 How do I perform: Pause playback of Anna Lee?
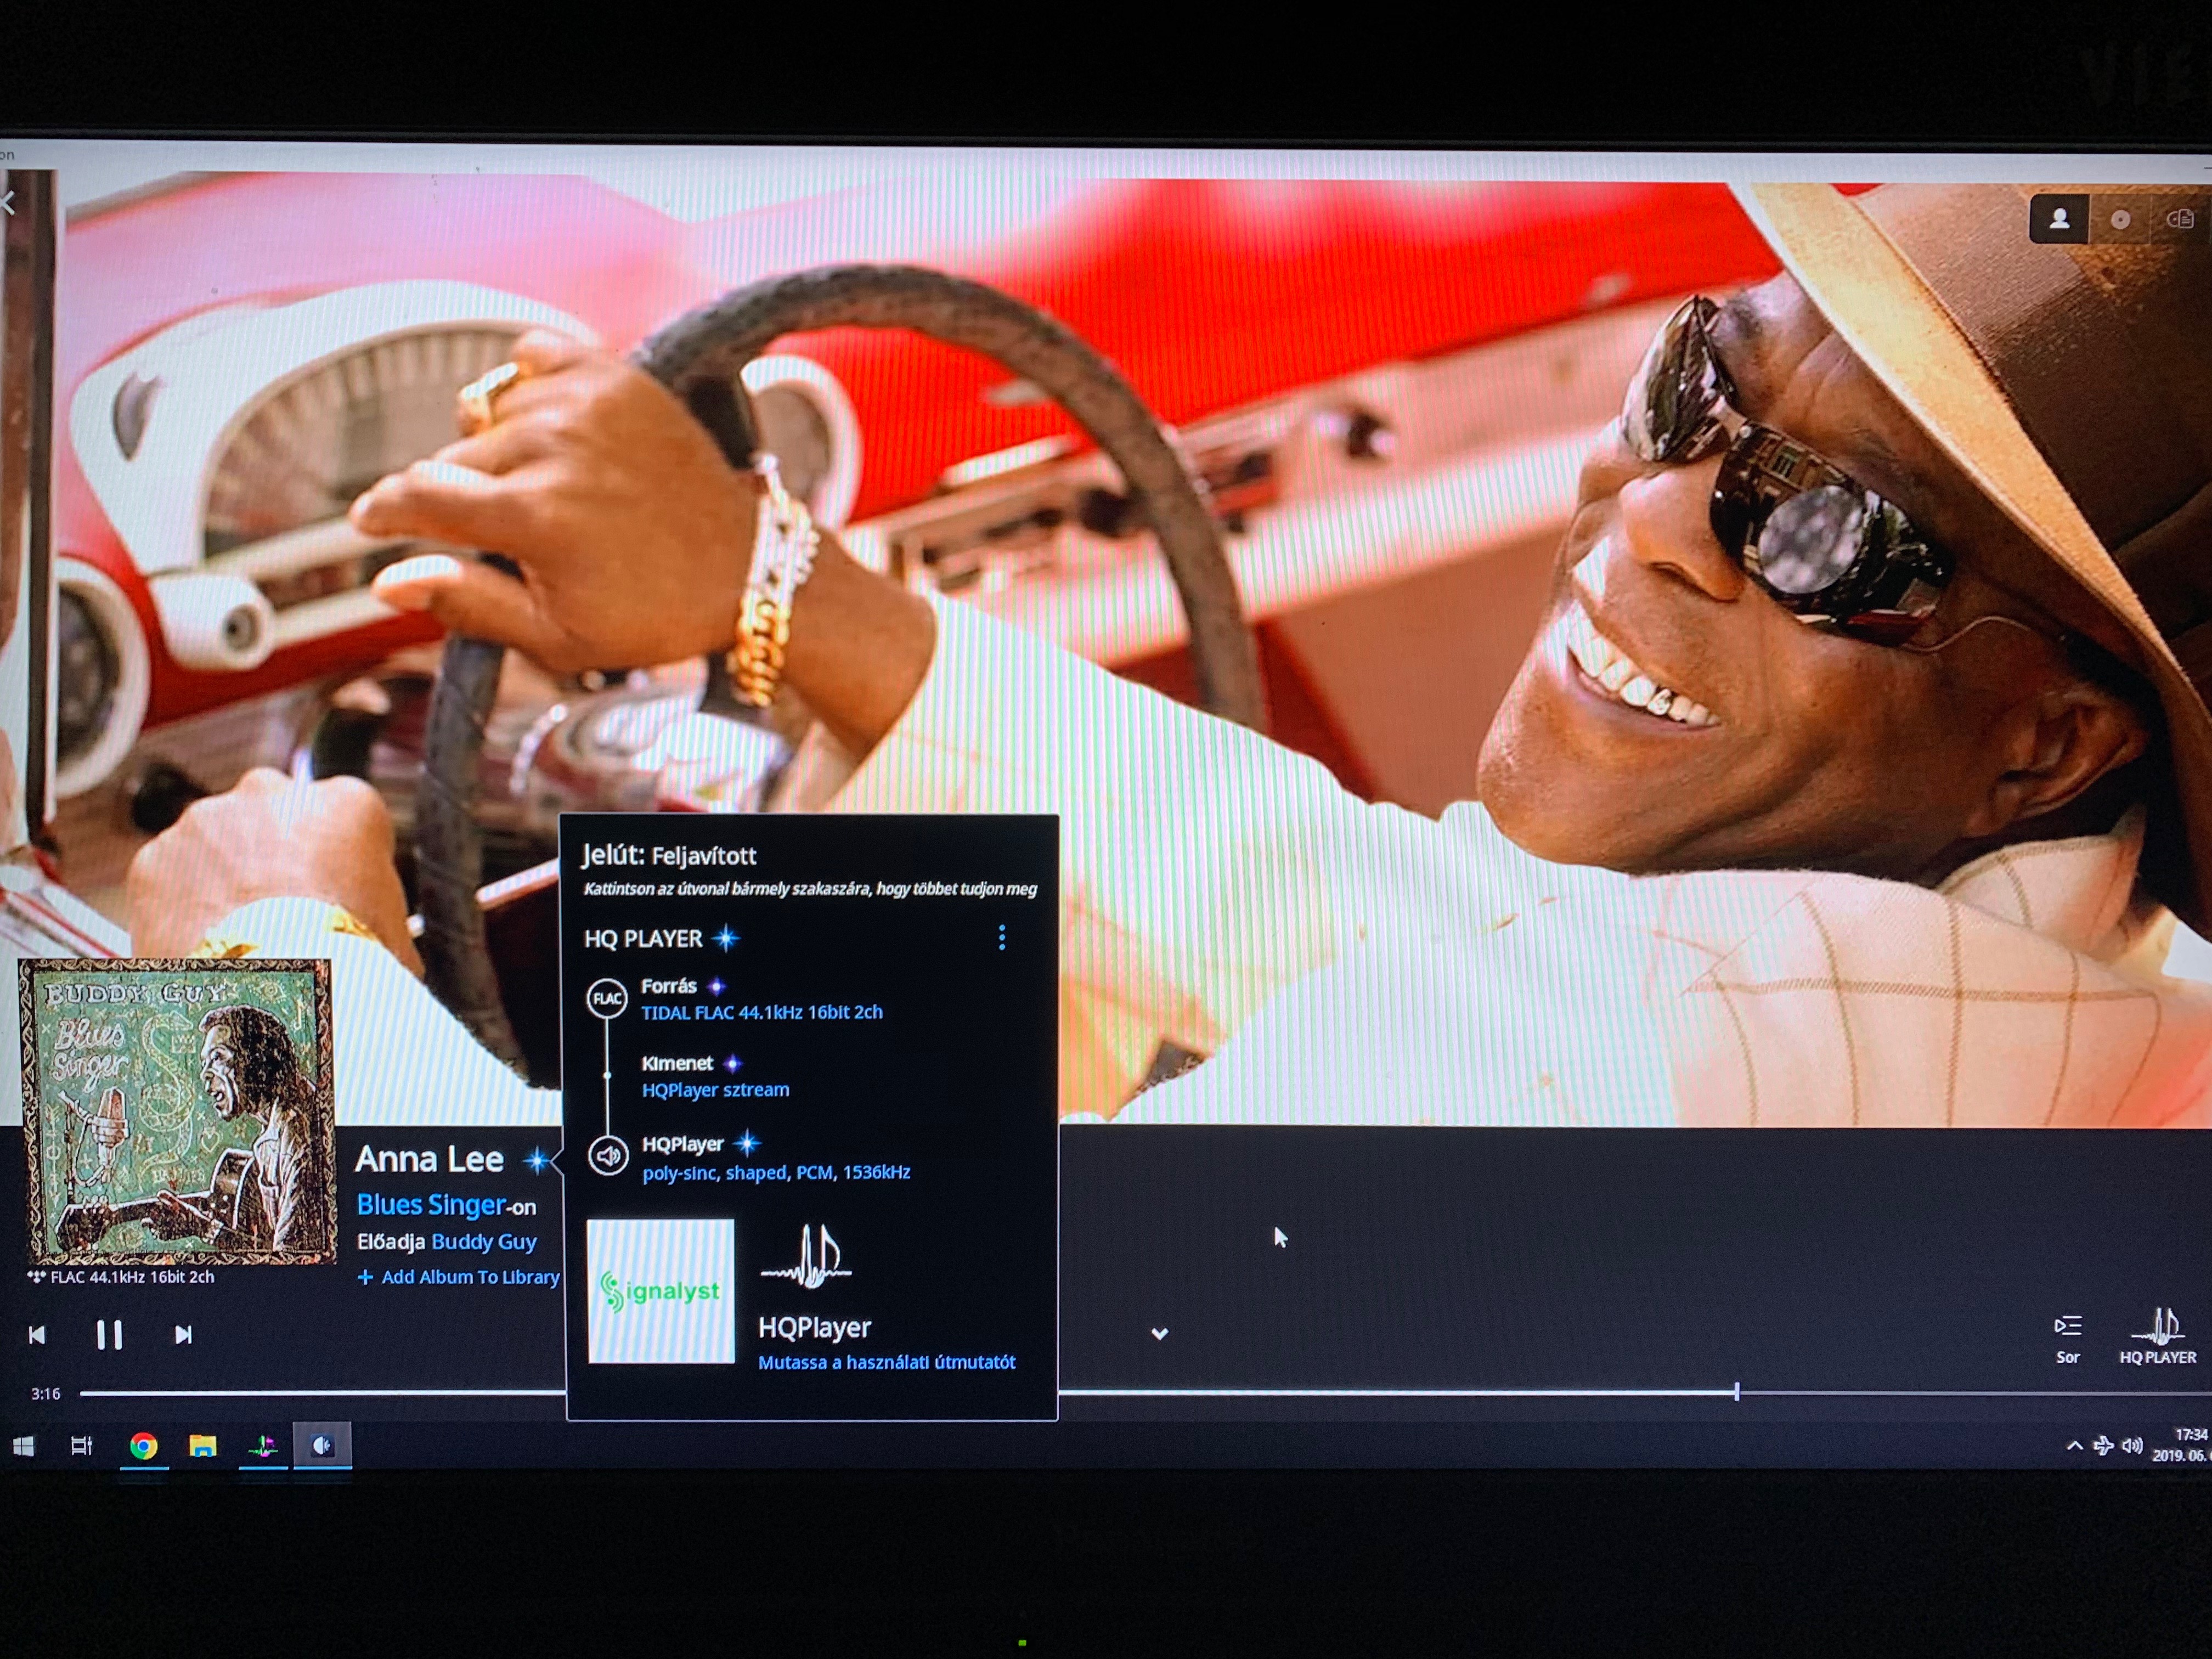109,1335
